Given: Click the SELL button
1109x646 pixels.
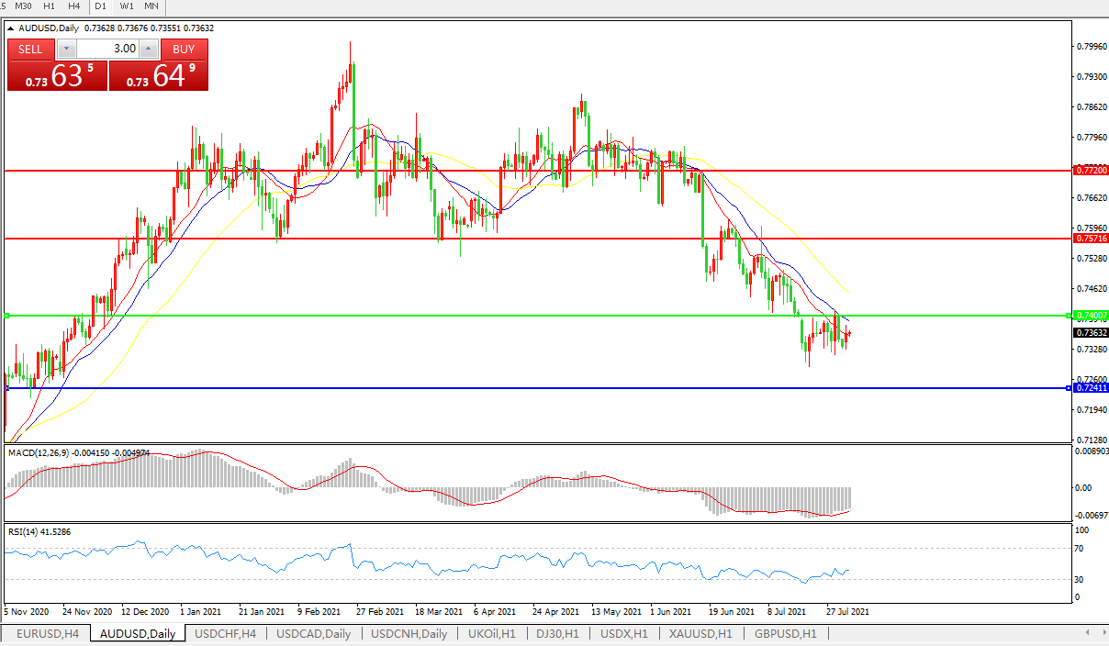Looking at the screenshot, I should pyautogui.click(x=30, y=50).
